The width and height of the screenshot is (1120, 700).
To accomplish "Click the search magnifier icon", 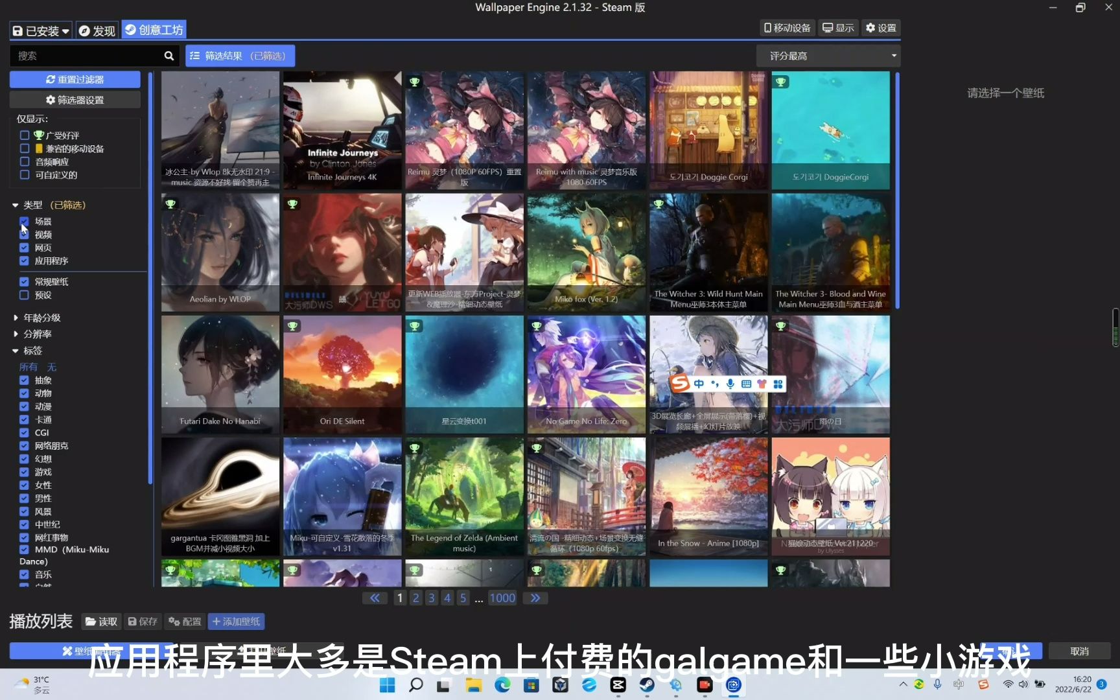I will (169, 56).
